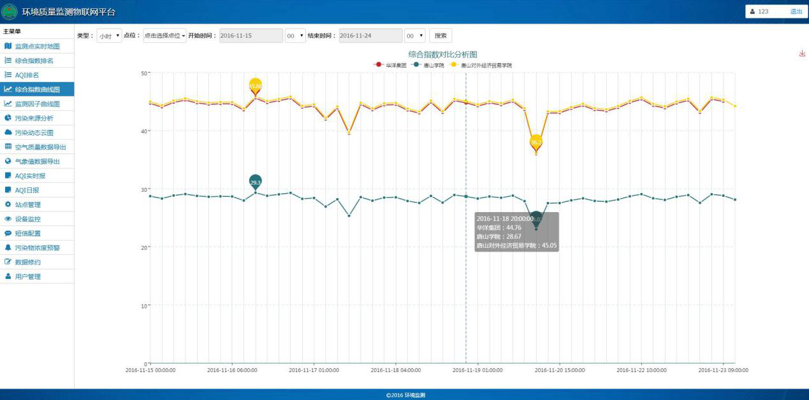Click the speech bubble icon for 短信配置
The width and height of the screenshot is (809, 400).
pyautogui.click(x=8, y=233)
